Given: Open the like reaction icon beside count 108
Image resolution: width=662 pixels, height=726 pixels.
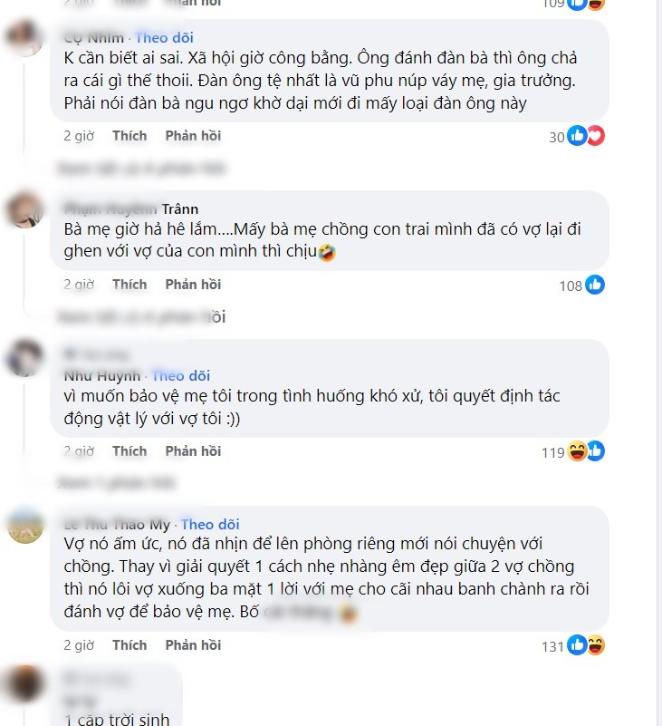Looking at the screenshot, I should [x=595, y=285].
